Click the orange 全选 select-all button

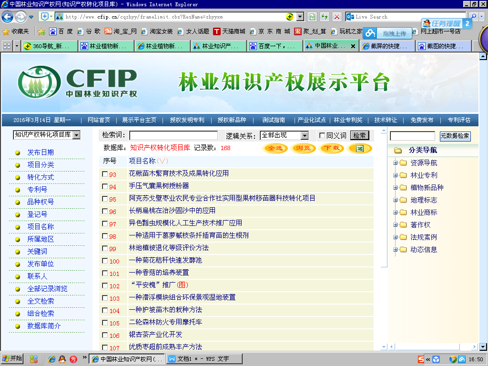click(275, 148)
